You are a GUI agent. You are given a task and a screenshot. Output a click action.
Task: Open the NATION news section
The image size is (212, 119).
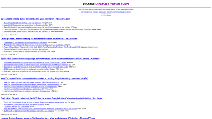click(90, 12)
